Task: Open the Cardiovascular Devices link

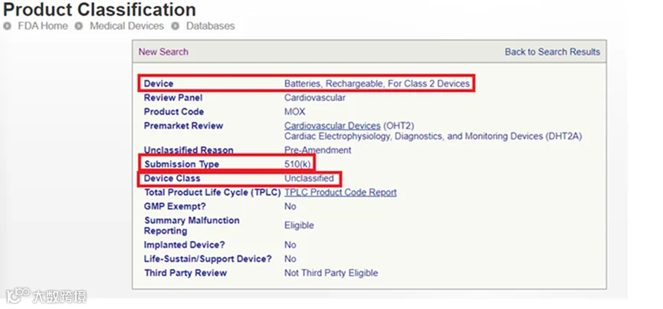Action: [x=333, y=126]
